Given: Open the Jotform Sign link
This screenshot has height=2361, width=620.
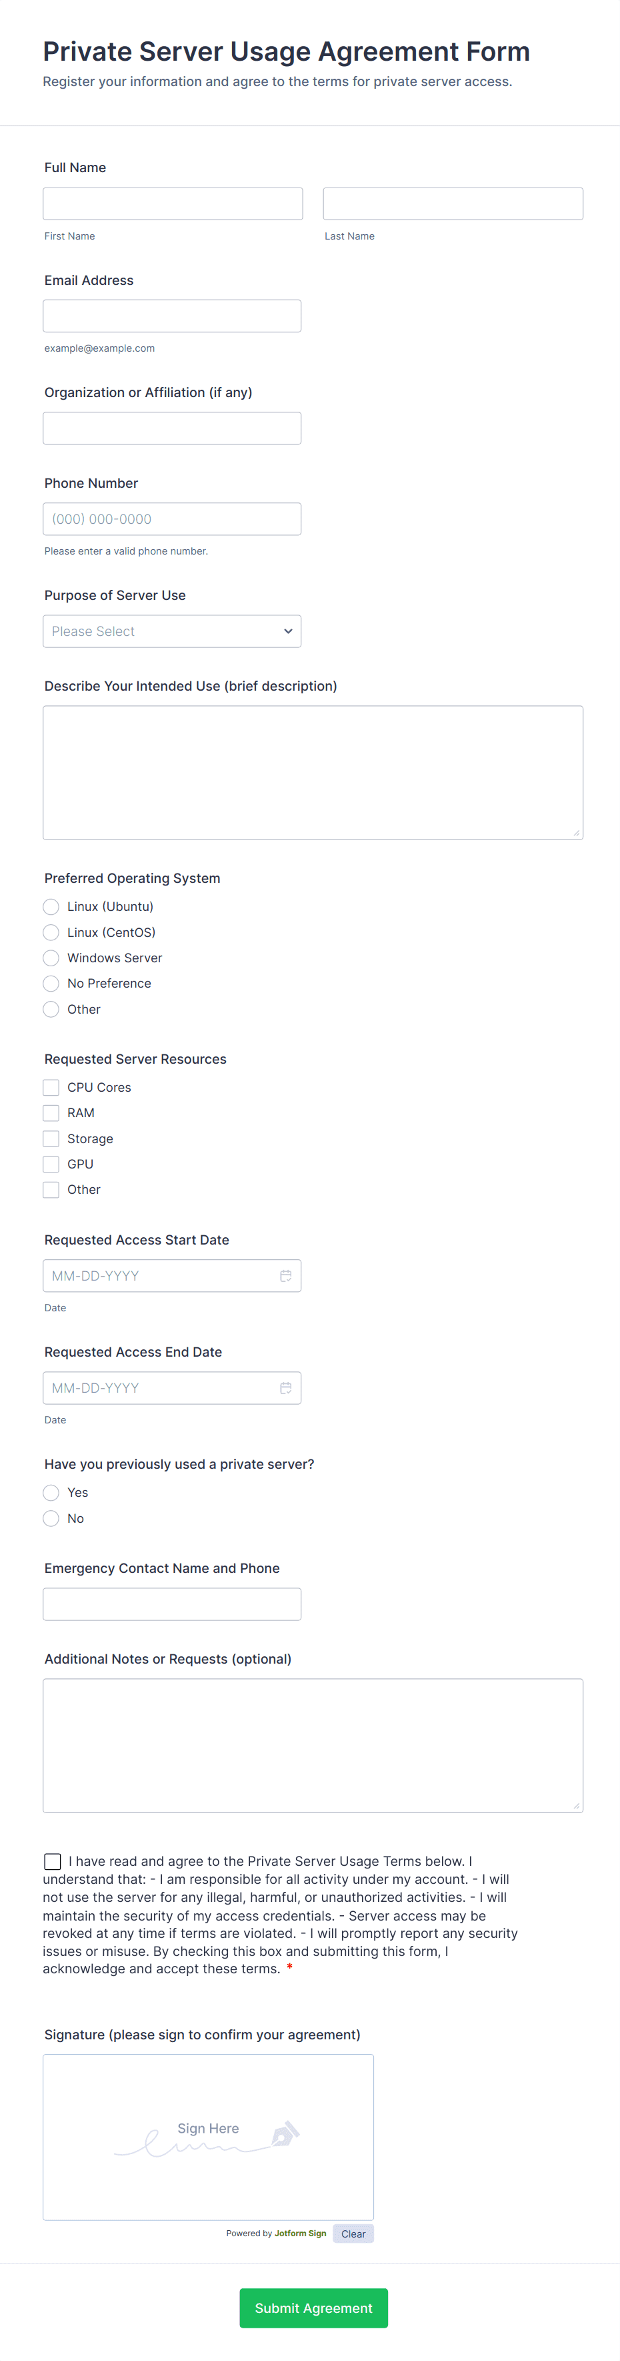Looking at the screenshot, I should click(x=299, y=2234).
